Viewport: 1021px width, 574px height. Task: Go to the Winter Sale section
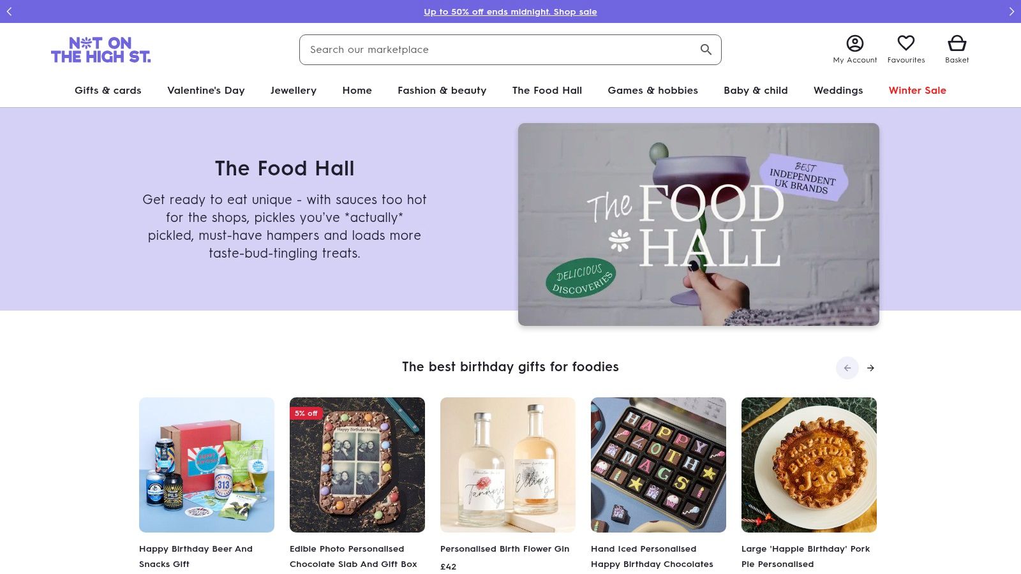tap(917, 91)
